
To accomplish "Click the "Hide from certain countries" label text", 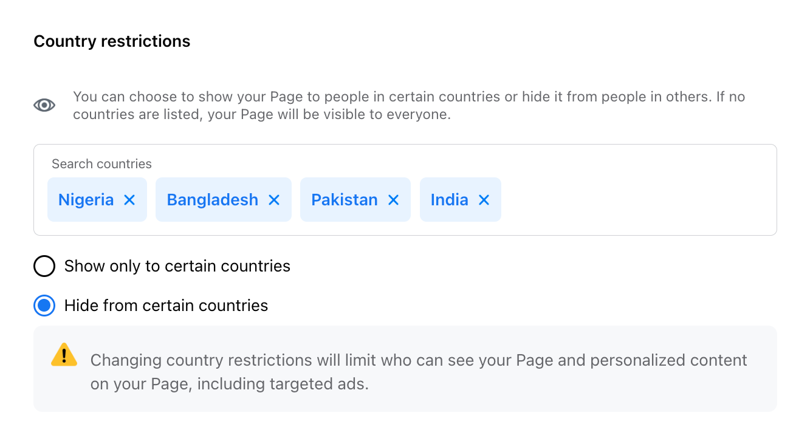I will (x=166, y=305).
